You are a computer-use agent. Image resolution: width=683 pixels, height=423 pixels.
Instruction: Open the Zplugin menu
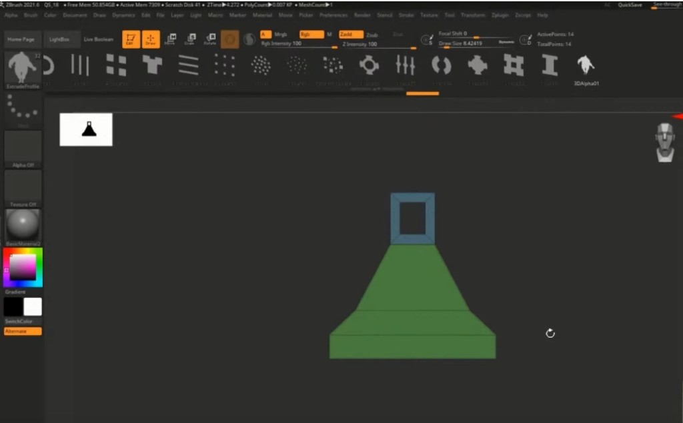500,15
